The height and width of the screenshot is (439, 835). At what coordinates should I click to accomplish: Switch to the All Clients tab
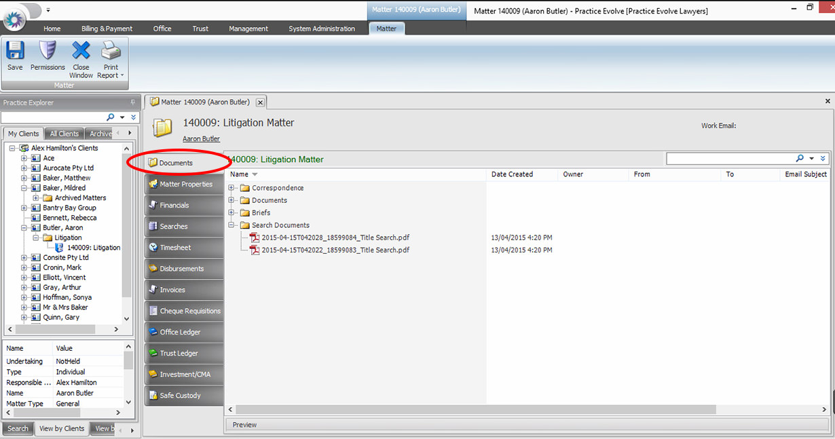coord(64,133)
